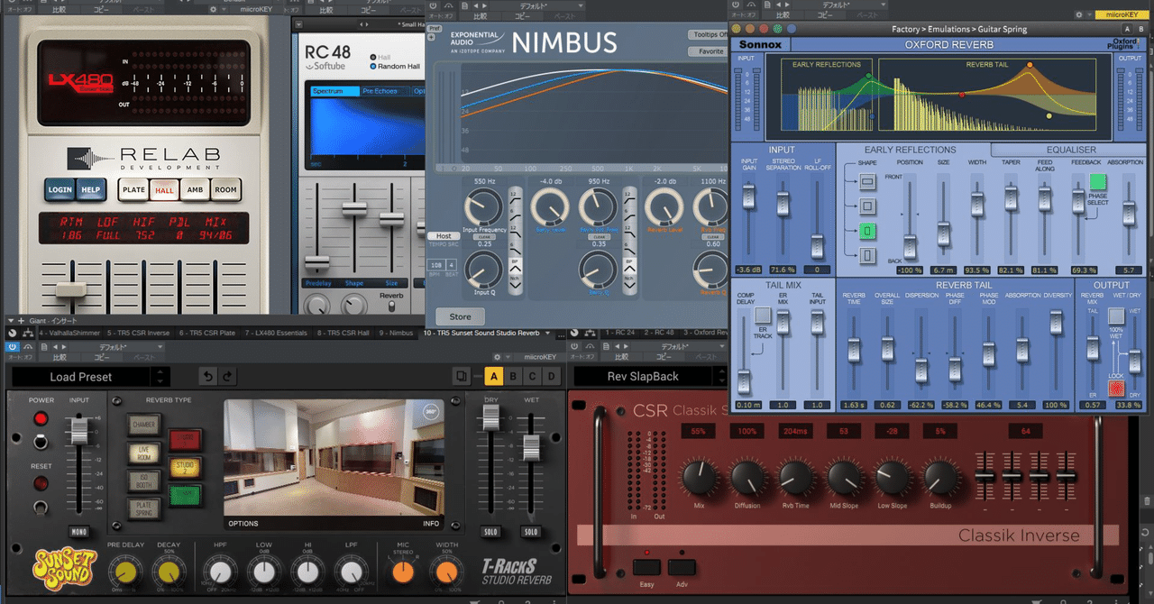
Task: Toggle Mono switch under Sunset Sound input
Action: pyautogui.click(x=80, y=532)
